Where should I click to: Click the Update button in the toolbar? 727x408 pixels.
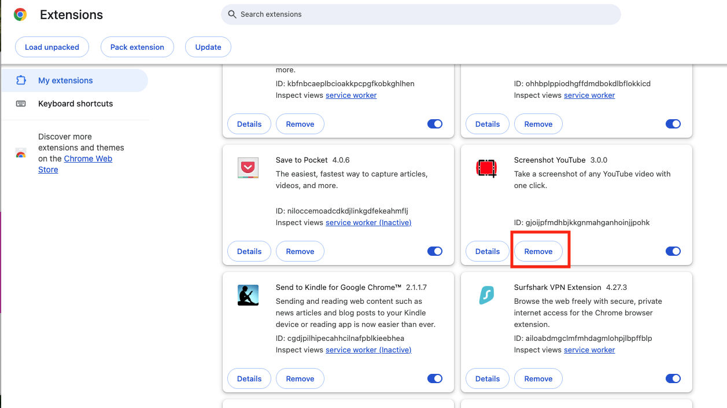click(x=208, y=47)
